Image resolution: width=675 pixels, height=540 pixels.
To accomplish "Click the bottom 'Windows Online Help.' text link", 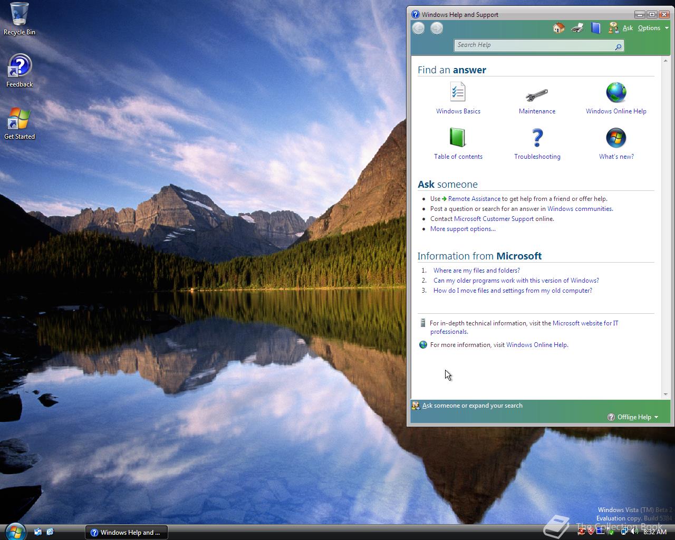I will coord(537,345).
